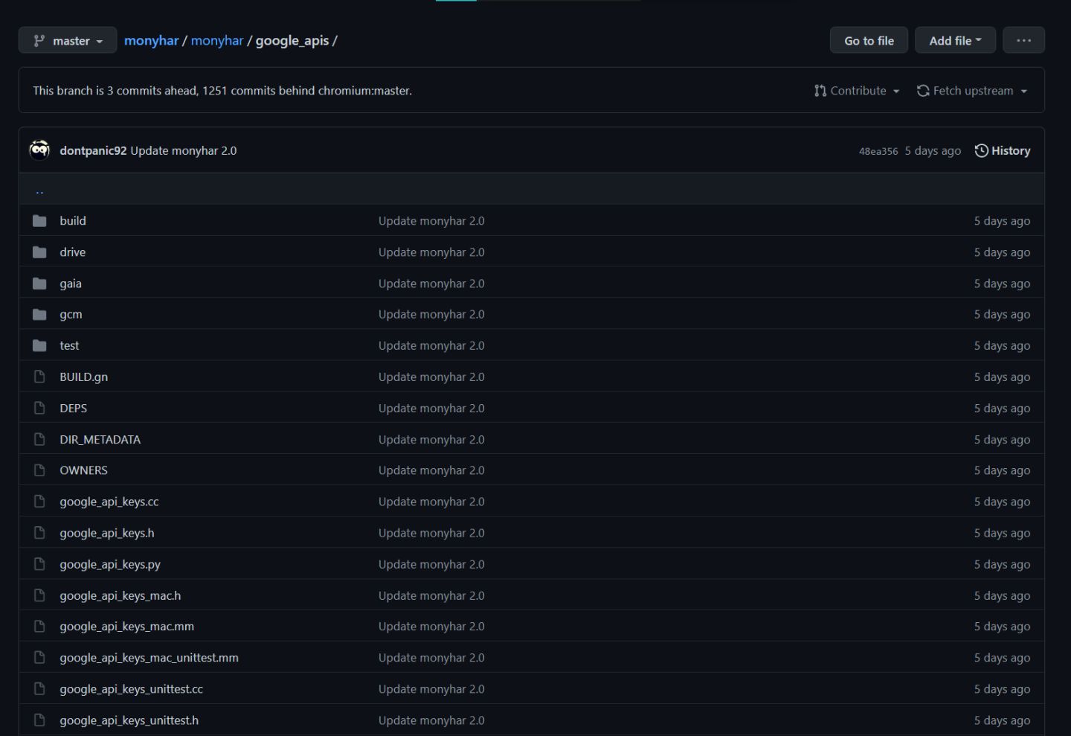
Task: Open the gaia folder
Action: click(x=71, y=284)
